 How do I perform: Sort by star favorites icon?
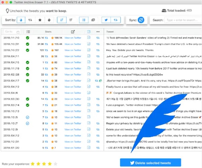(x=40, y=20)
